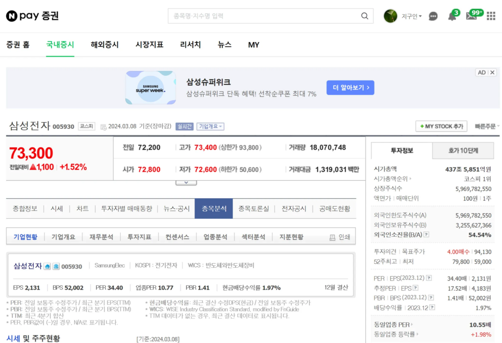Click the help icon next to 외국인소진율(B/A)
This screenshot has width=502, height=343.
point(427,235)
